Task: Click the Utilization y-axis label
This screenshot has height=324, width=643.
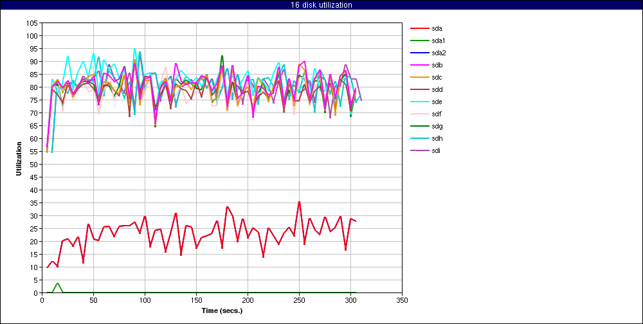Action: 19,159
